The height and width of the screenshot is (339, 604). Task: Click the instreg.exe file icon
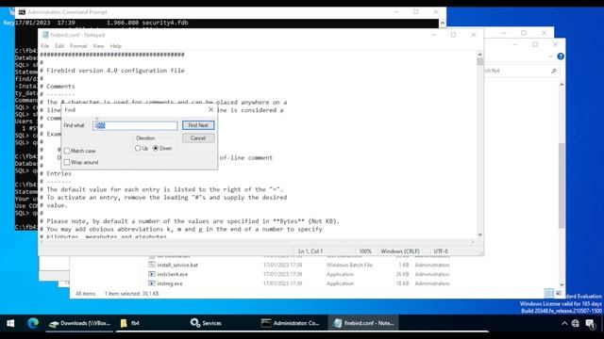click(x=152, y=283)
